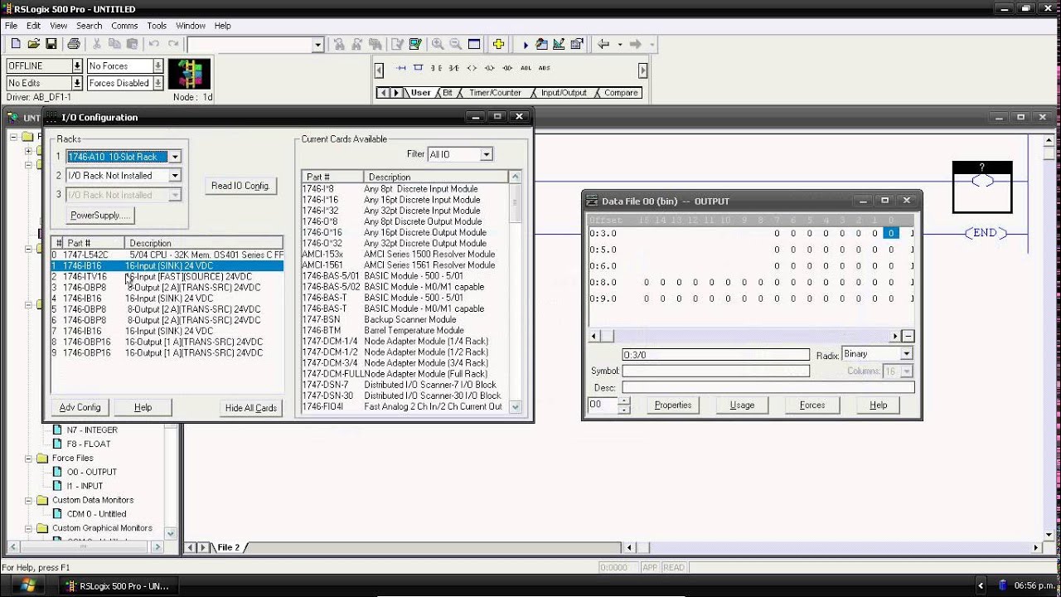Open the Tools menu
This screenshot has width=1061, height=597.
point(157,26)
